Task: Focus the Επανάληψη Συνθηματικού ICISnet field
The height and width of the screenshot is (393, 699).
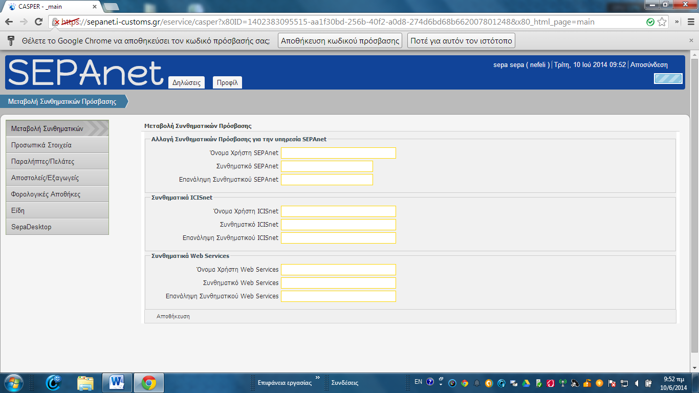Action: [338, 238]
